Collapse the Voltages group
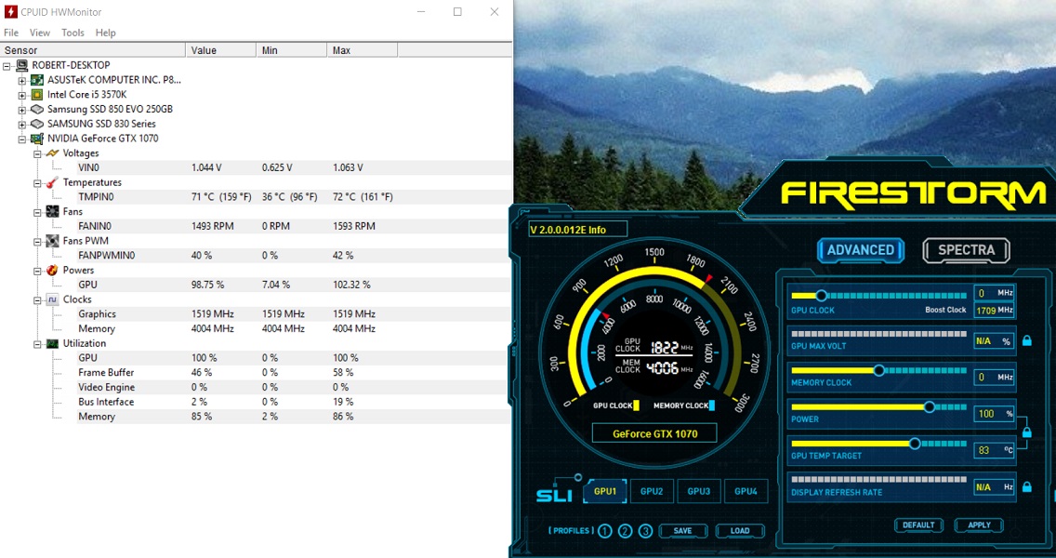The width and height of the screenshot is (1056, 558). 38,154
